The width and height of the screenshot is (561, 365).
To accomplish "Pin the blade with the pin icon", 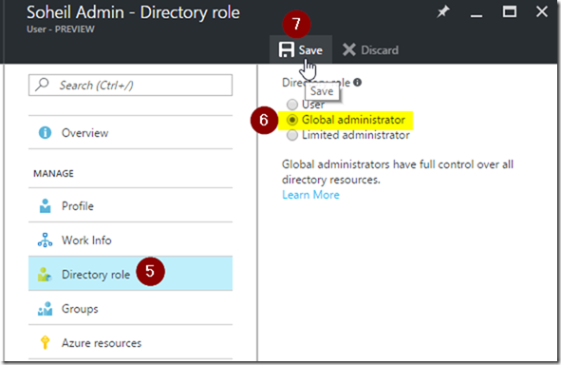I will (x=443, y=11).
